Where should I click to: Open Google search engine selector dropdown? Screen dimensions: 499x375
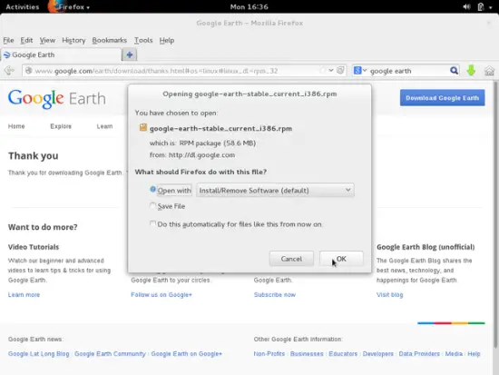(360, 71)
